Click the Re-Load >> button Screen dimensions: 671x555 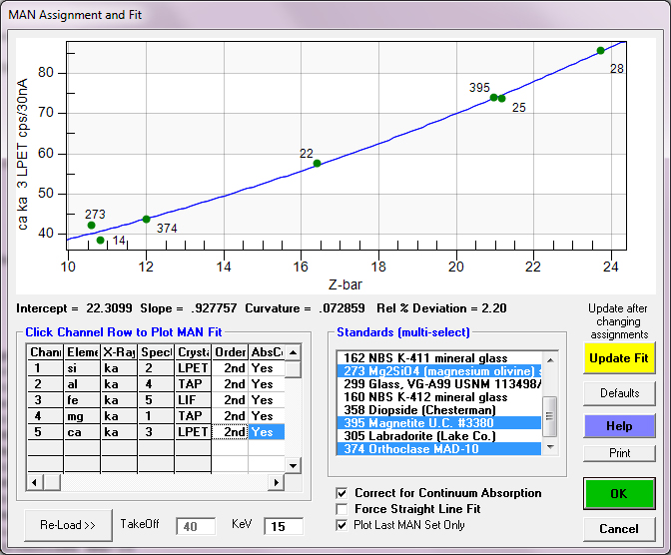point(68,524)
